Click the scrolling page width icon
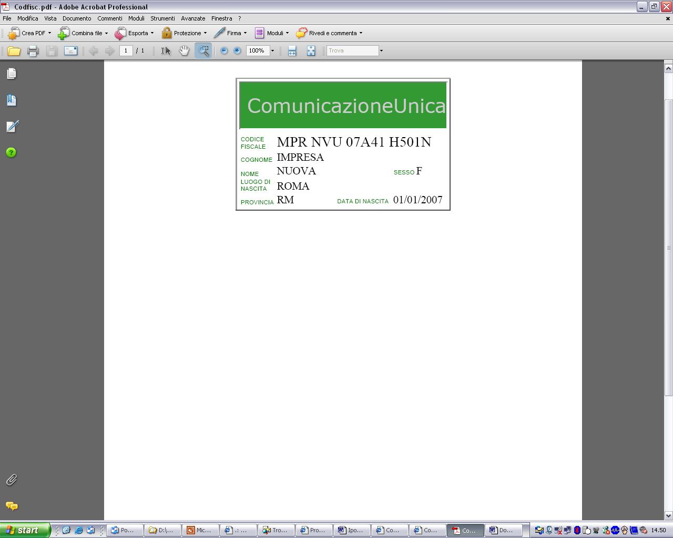Image resolution: width=673 pixels, height=538 pixels. [292, 51]
